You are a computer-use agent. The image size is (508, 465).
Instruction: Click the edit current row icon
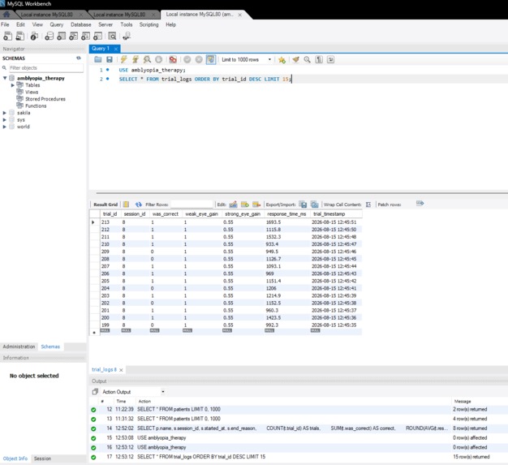[233, 205]
